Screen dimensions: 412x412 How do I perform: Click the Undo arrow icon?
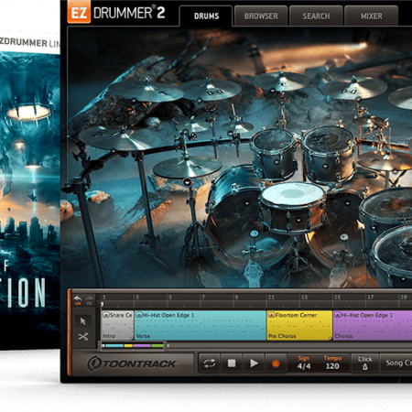78,299
